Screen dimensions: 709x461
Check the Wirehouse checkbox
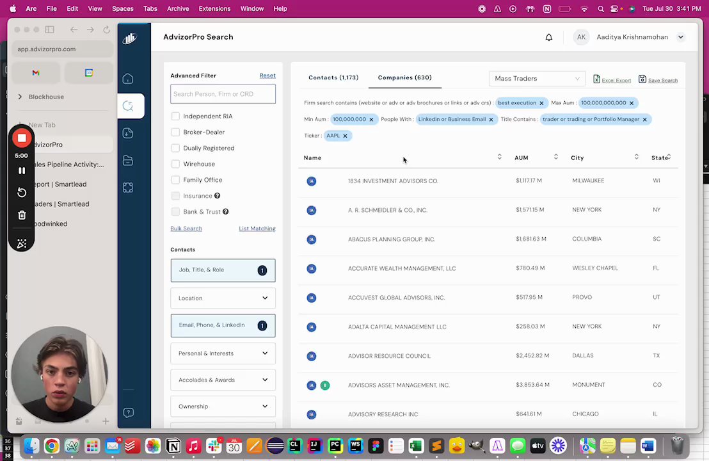pyautogui.click(x=175, y=164)
